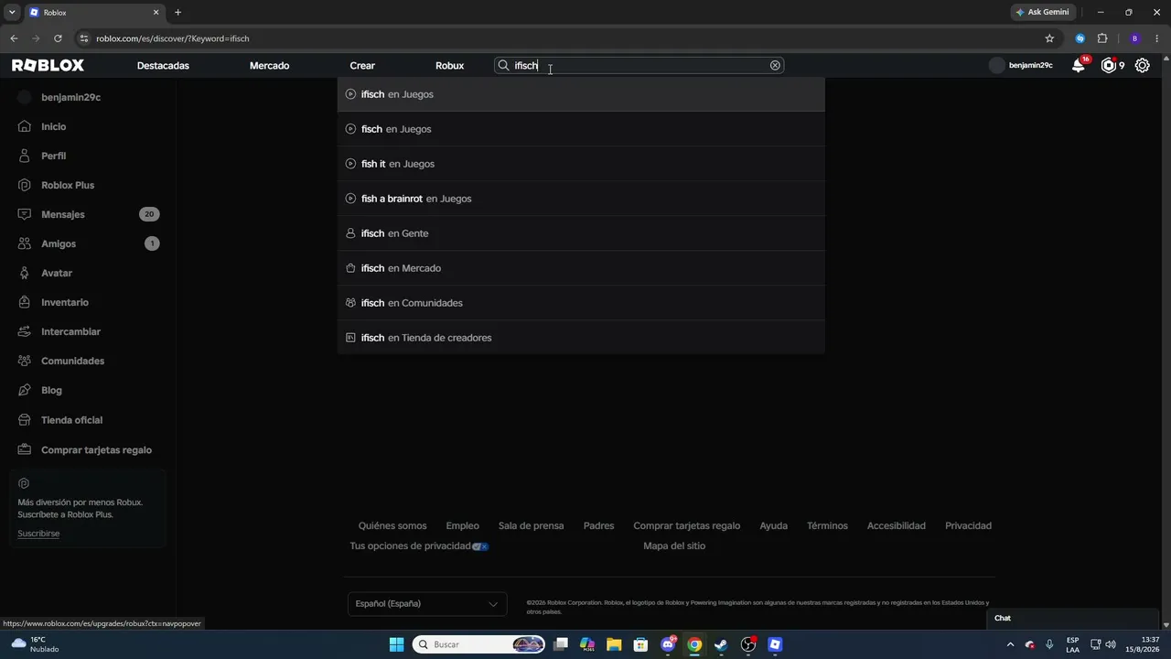Toggle the privacy options switch in footer
The image size is (1171, 659).
point(480,546)
